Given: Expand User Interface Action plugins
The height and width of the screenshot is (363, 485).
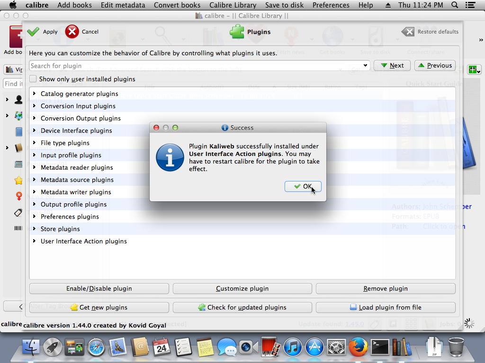Looking at the screenshot, I should [34, 241].
